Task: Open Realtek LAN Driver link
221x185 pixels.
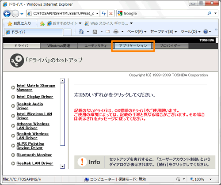Action: 35,163
